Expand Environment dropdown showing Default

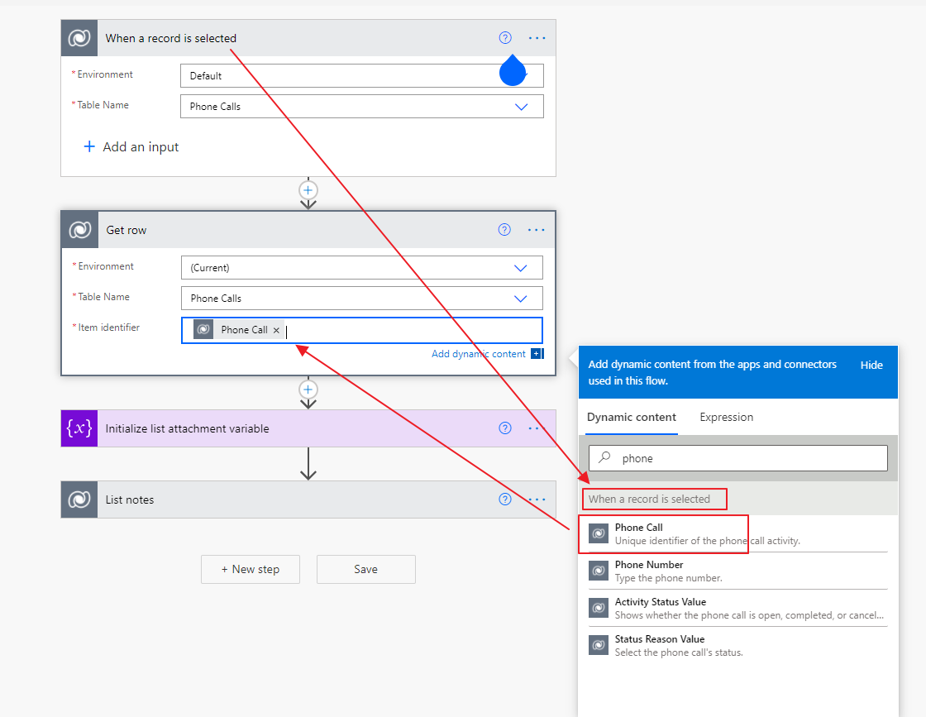(522, 75)
